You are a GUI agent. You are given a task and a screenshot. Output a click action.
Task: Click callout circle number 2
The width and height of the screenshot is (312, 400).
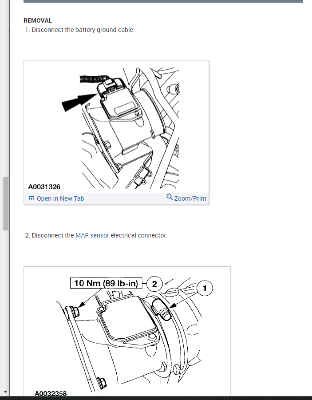[154, 284]
